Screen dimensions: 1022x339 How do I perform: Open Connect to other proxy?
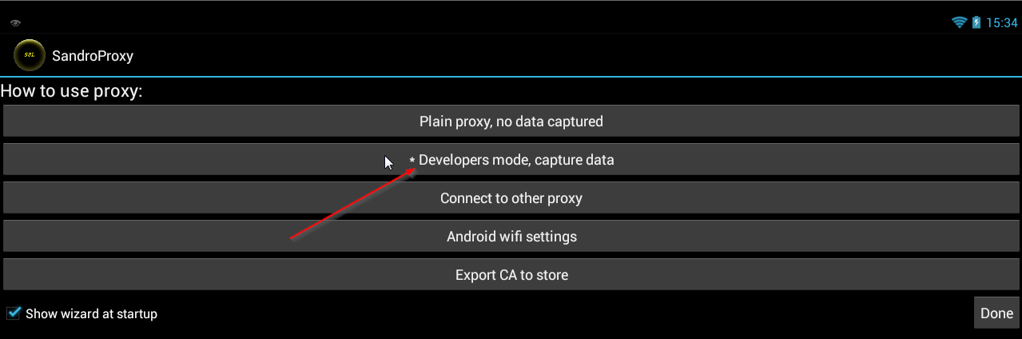(511, 198)
